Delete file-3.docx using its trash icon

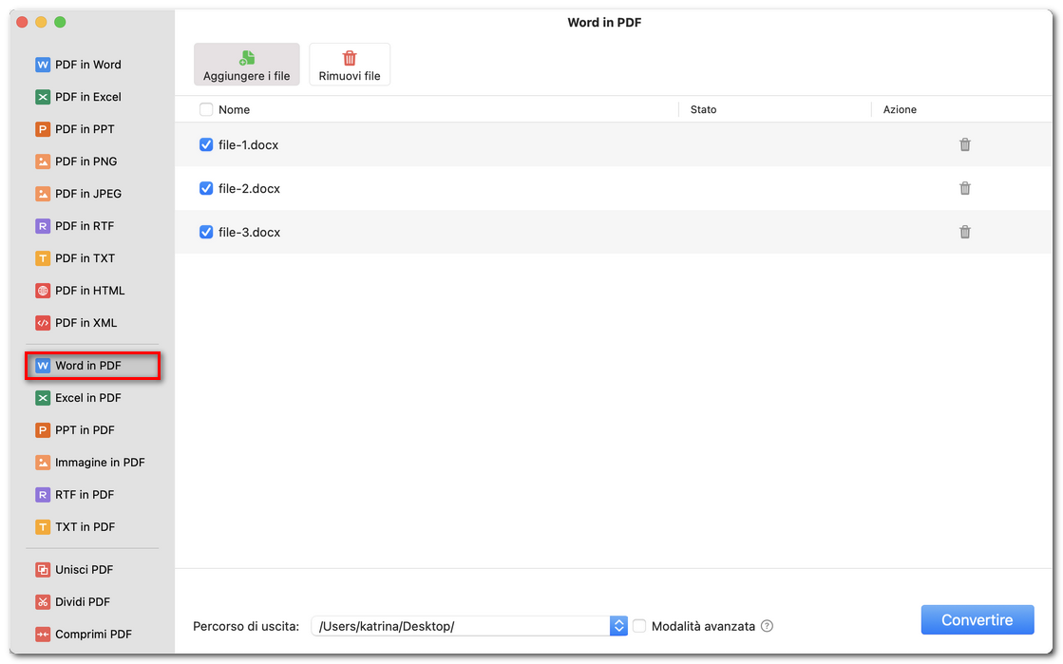(965, 232)
